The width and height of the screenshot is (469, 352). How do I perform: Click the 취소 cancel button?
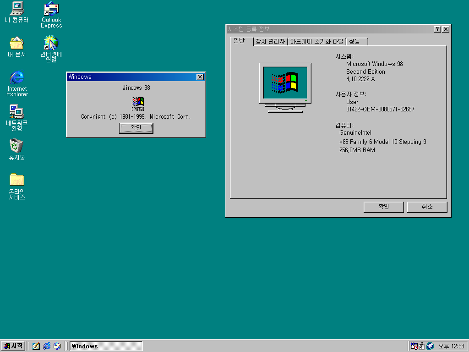click(427, 207)
